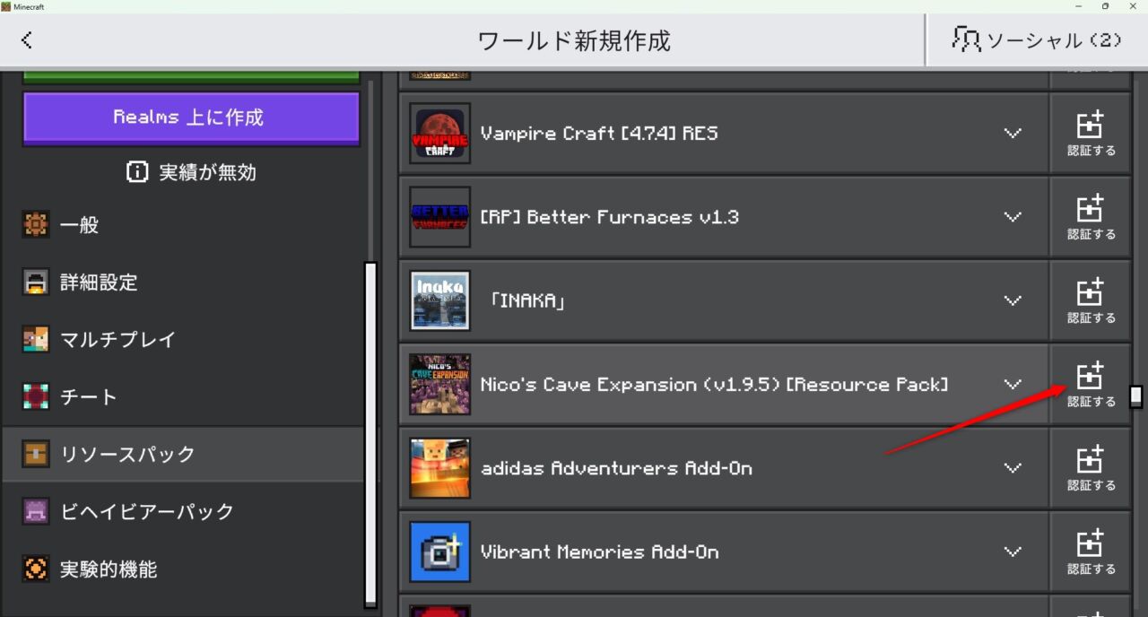Open the 詳細設定 tab
The image size is (1148, 617).
[183, 282]
